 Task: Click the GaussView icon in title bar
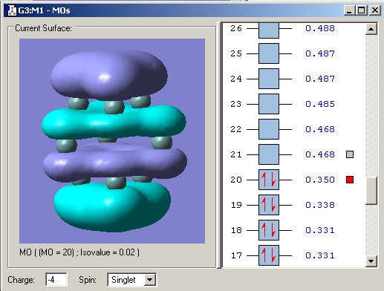click(x=10, y=10)
